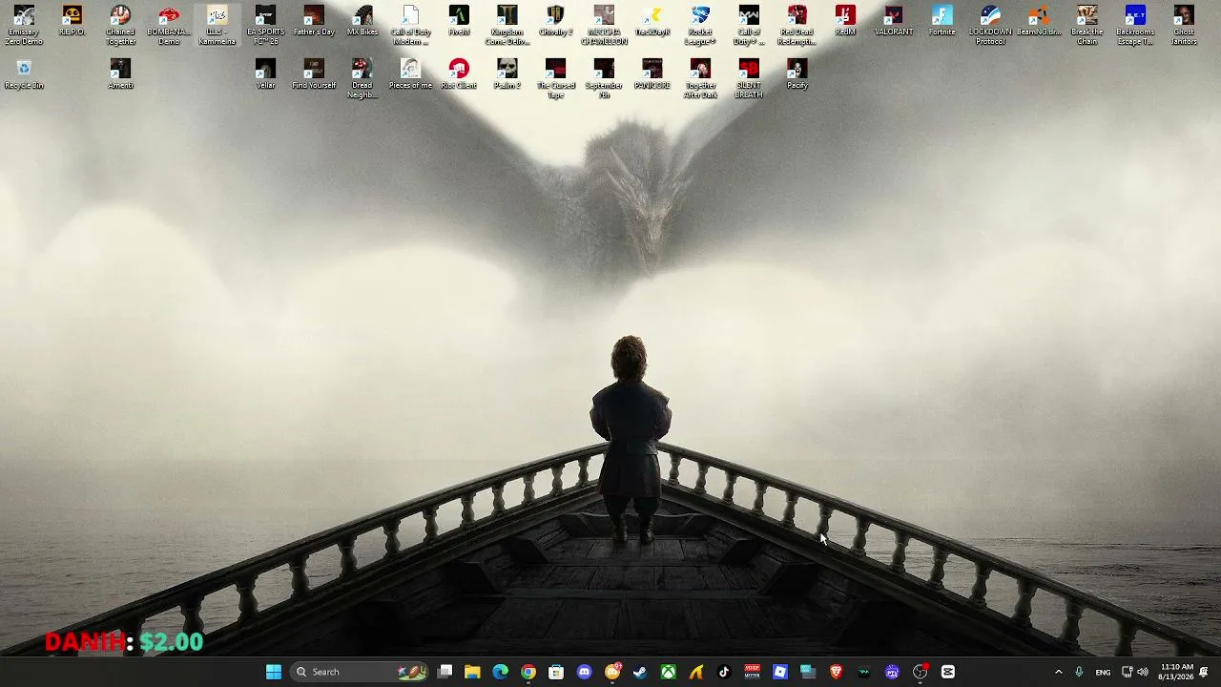Click the microphone tray icon

click(x=1079, y=672)
